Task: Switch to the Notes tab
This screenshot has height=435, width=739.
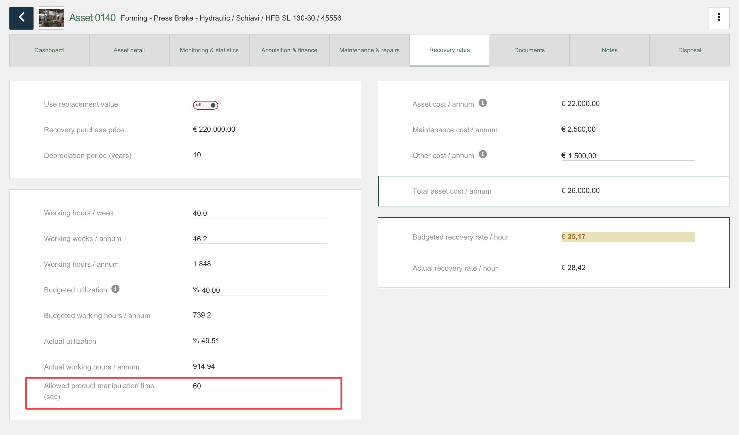Action: [609, 50]
